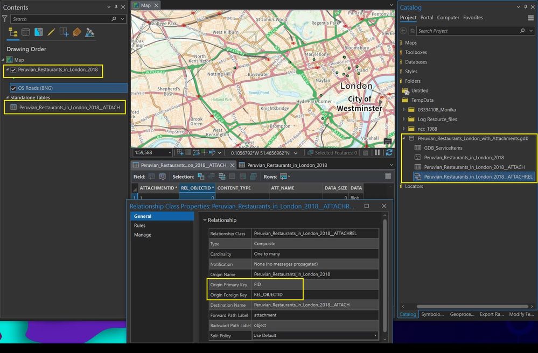Viewport: 538px width, 353px height.
Task: Collapse the Relationship section
Action: pyautogui.click(x=205, y=220)
